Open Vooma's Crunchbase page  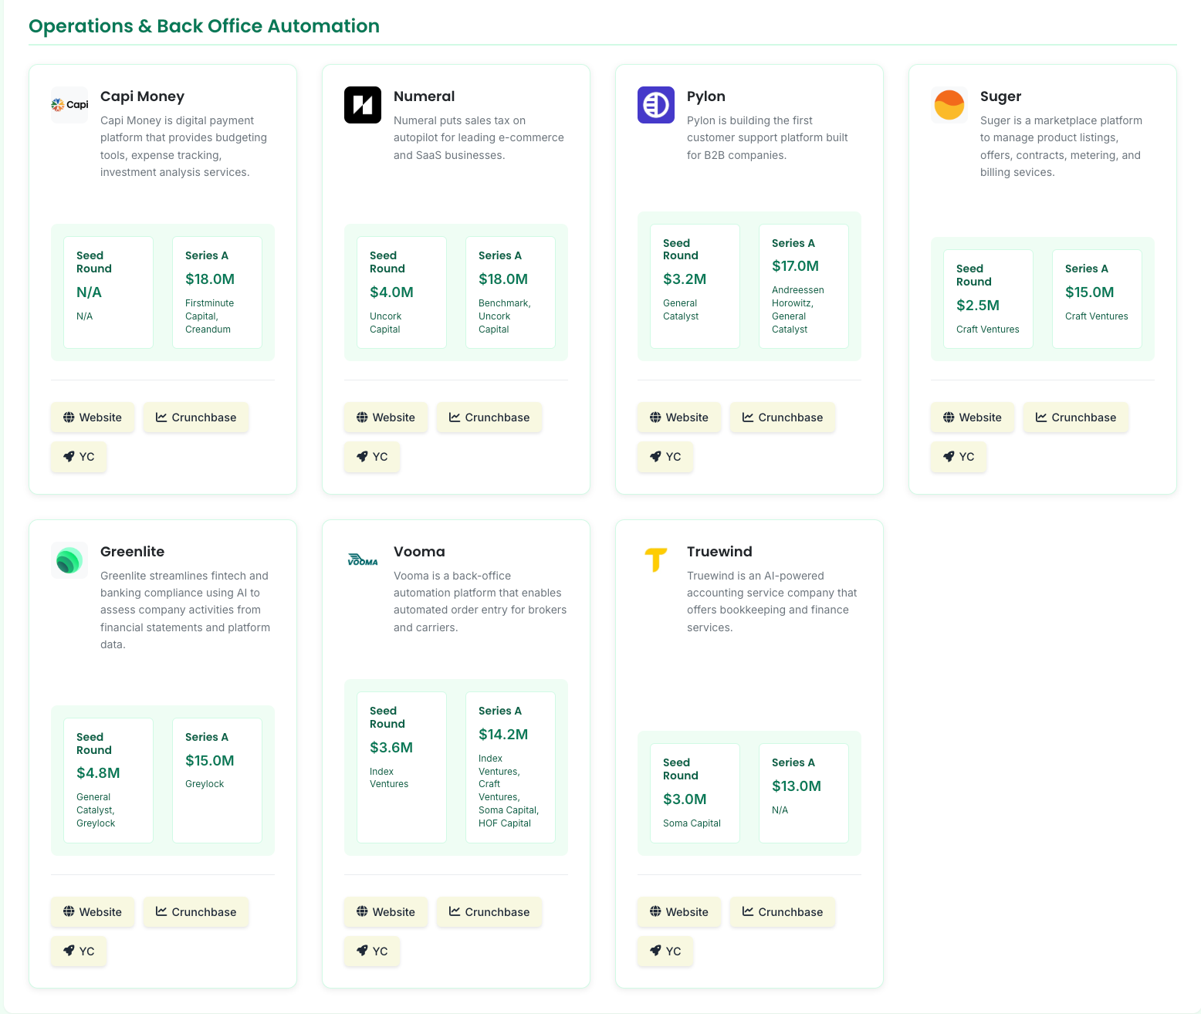489,912
